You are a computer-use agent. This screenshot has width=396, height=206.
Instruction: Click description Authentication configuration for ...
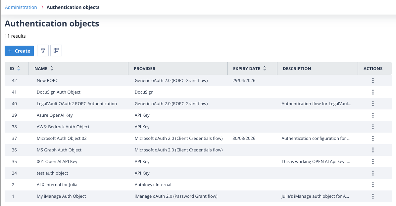[316, 139]
